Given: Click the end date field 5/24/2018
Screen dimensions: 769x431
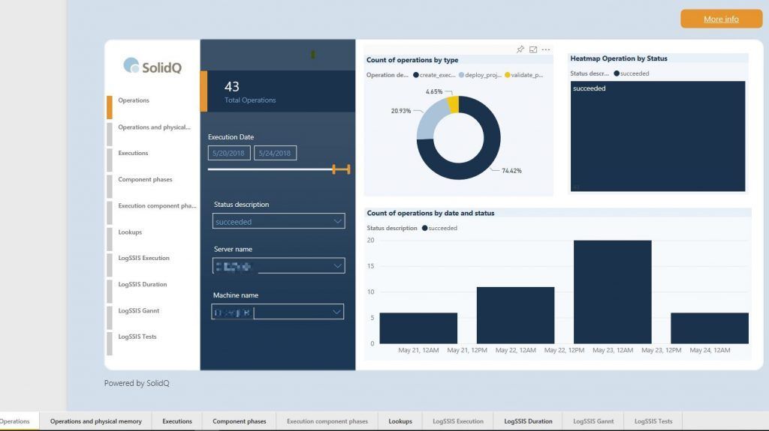Looking at the screenshot, I should (276, 153).
